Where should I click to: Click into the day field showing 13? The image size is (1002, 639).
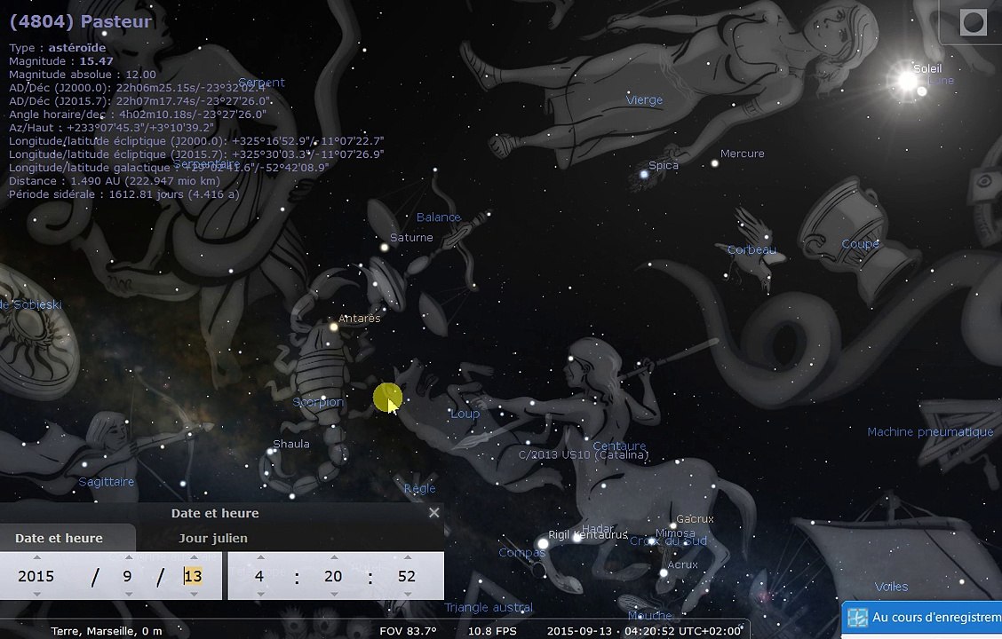pos(193,576)
